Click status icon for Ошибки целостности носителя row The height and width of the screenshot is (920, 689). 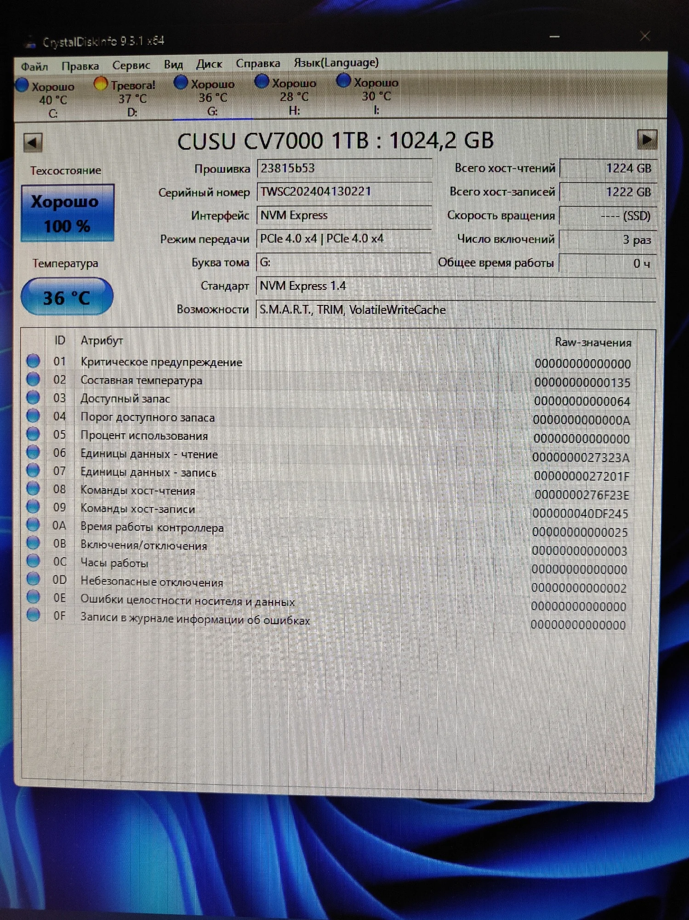33,597
